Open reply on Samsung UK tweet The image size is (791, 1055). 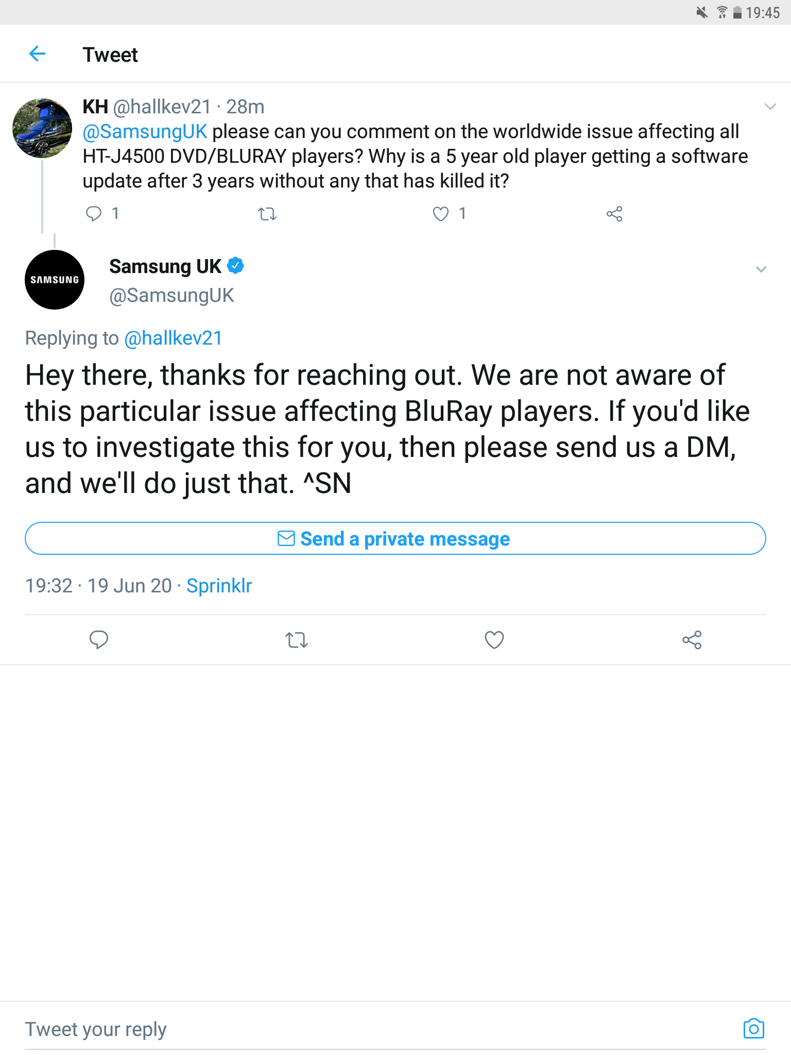click(99, 640)
